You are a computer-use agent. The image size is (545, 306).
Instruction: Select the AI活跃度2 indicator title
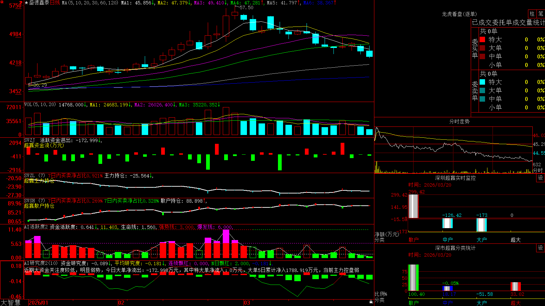36,227
